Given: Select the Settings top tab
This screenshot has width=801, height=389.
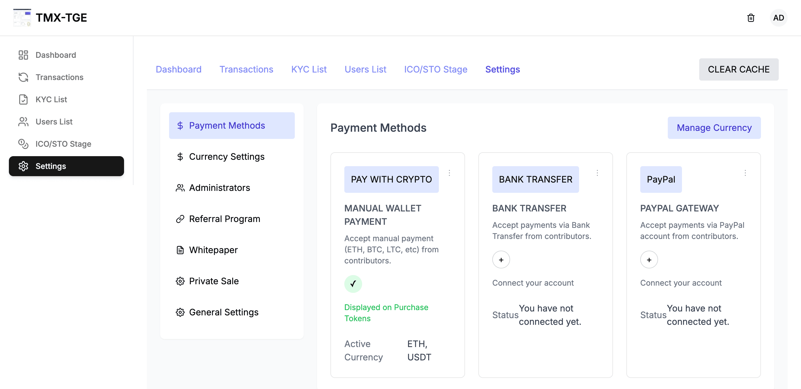Looking at the screenshot, I should 503,69.
